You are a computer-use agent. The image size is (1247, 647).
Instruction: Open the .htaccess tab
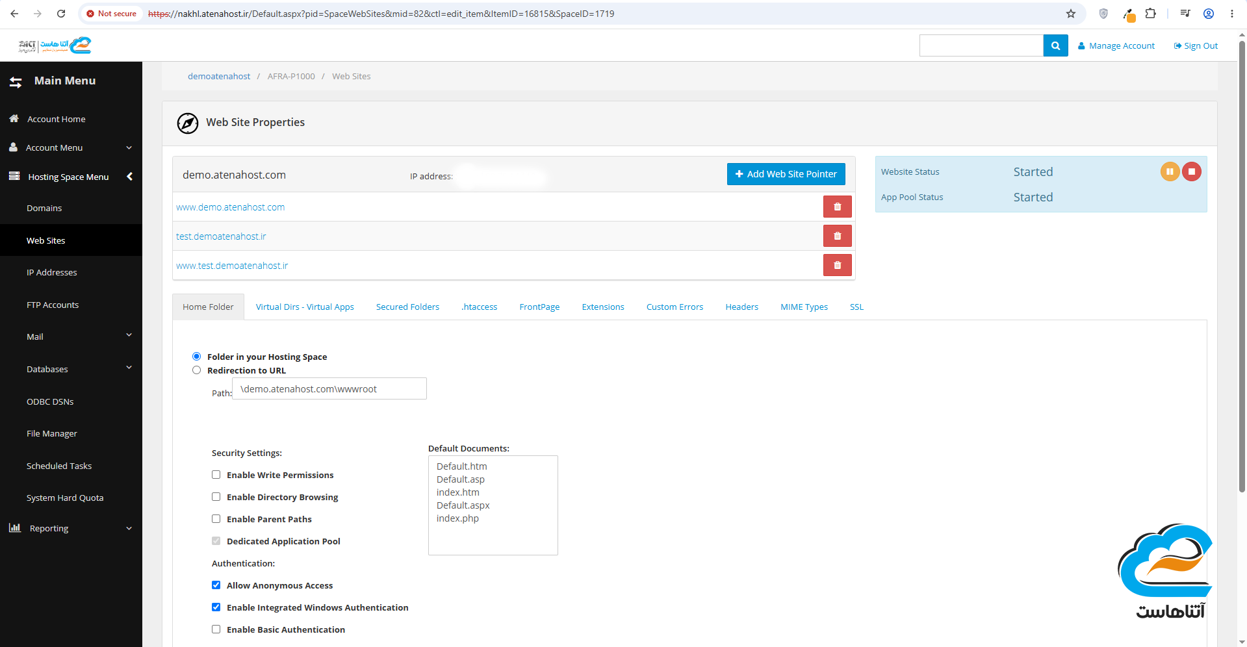(480, 307)
